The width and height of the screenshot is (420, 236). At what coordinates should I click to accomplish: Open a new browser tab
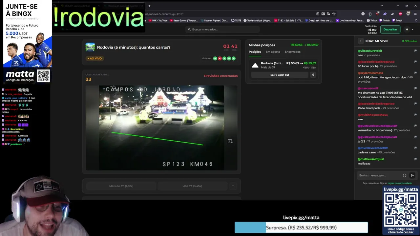(x=149, y=6)
